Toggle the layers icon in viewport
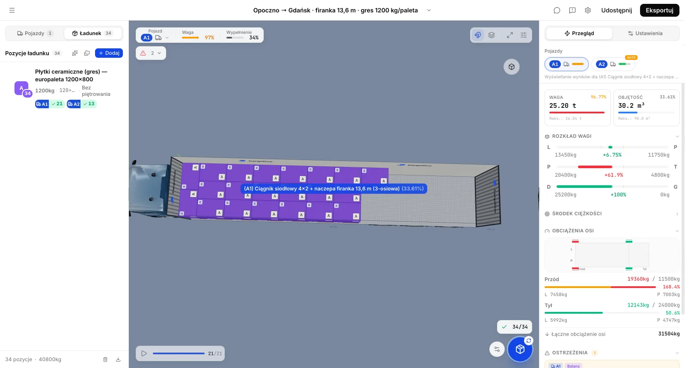The height and width of the screenshot is (368, 685). click(x=491, y=35)
